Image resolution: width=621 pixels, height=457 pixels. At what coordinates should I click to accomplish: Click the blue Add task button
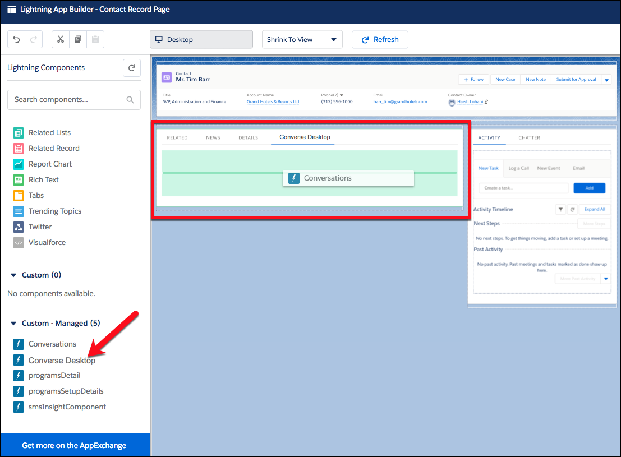click(590, 188)
